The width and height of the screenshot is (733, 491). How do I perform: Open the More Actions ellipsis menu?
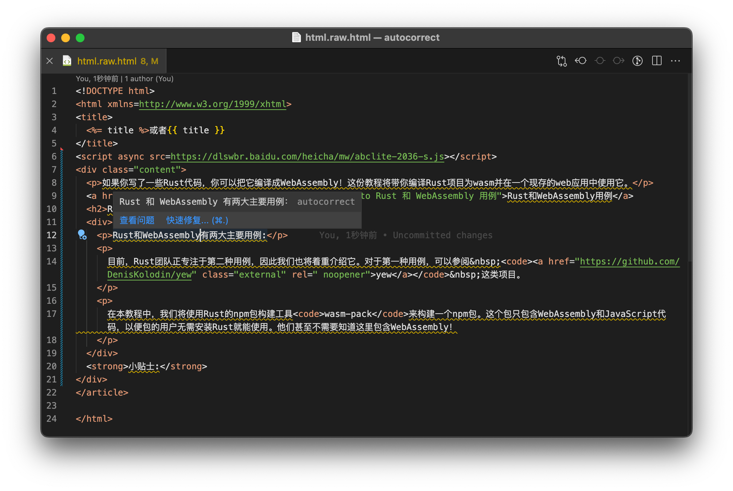(676, 61)
